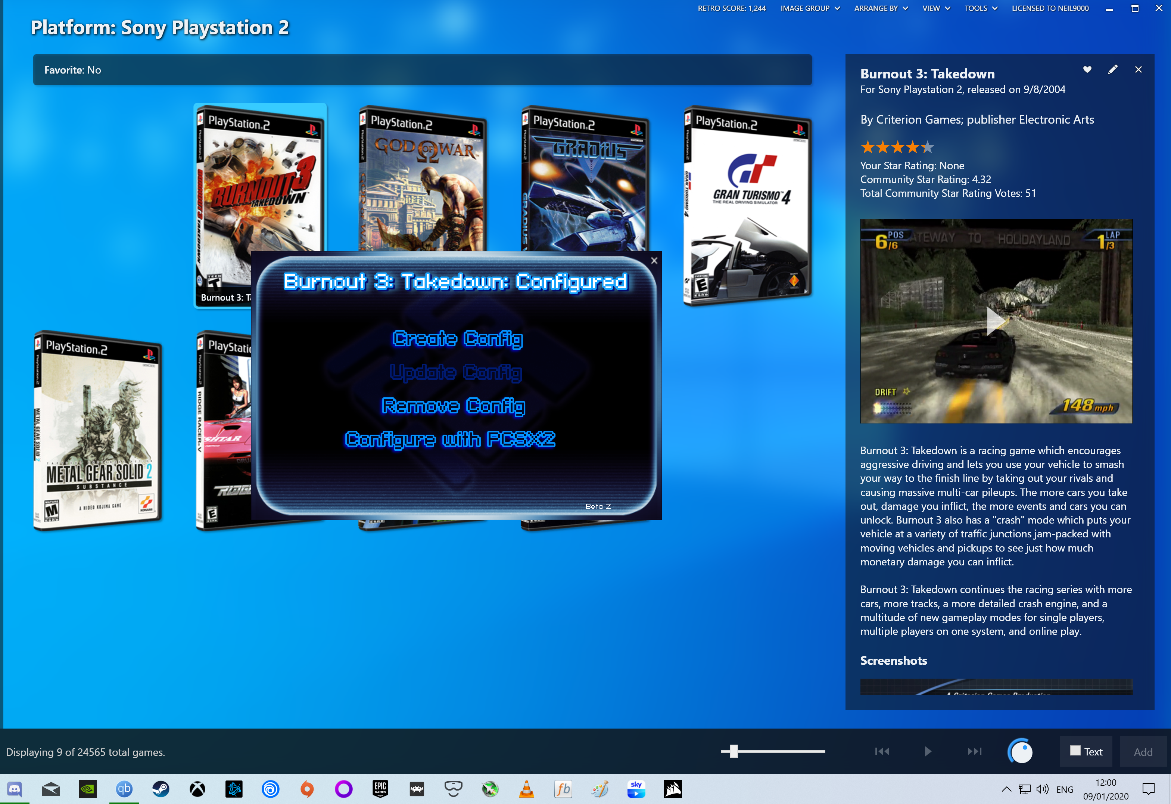Image resolution: width=1171 pixels, height=804 pixels.
Task: Open the Tools dropdown menu
Action: (981, 8)
